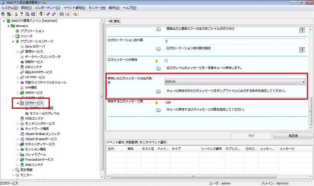Click the question mark help button for ログローテーション世代数
This screenshot has height=186, width=314.
302,50
